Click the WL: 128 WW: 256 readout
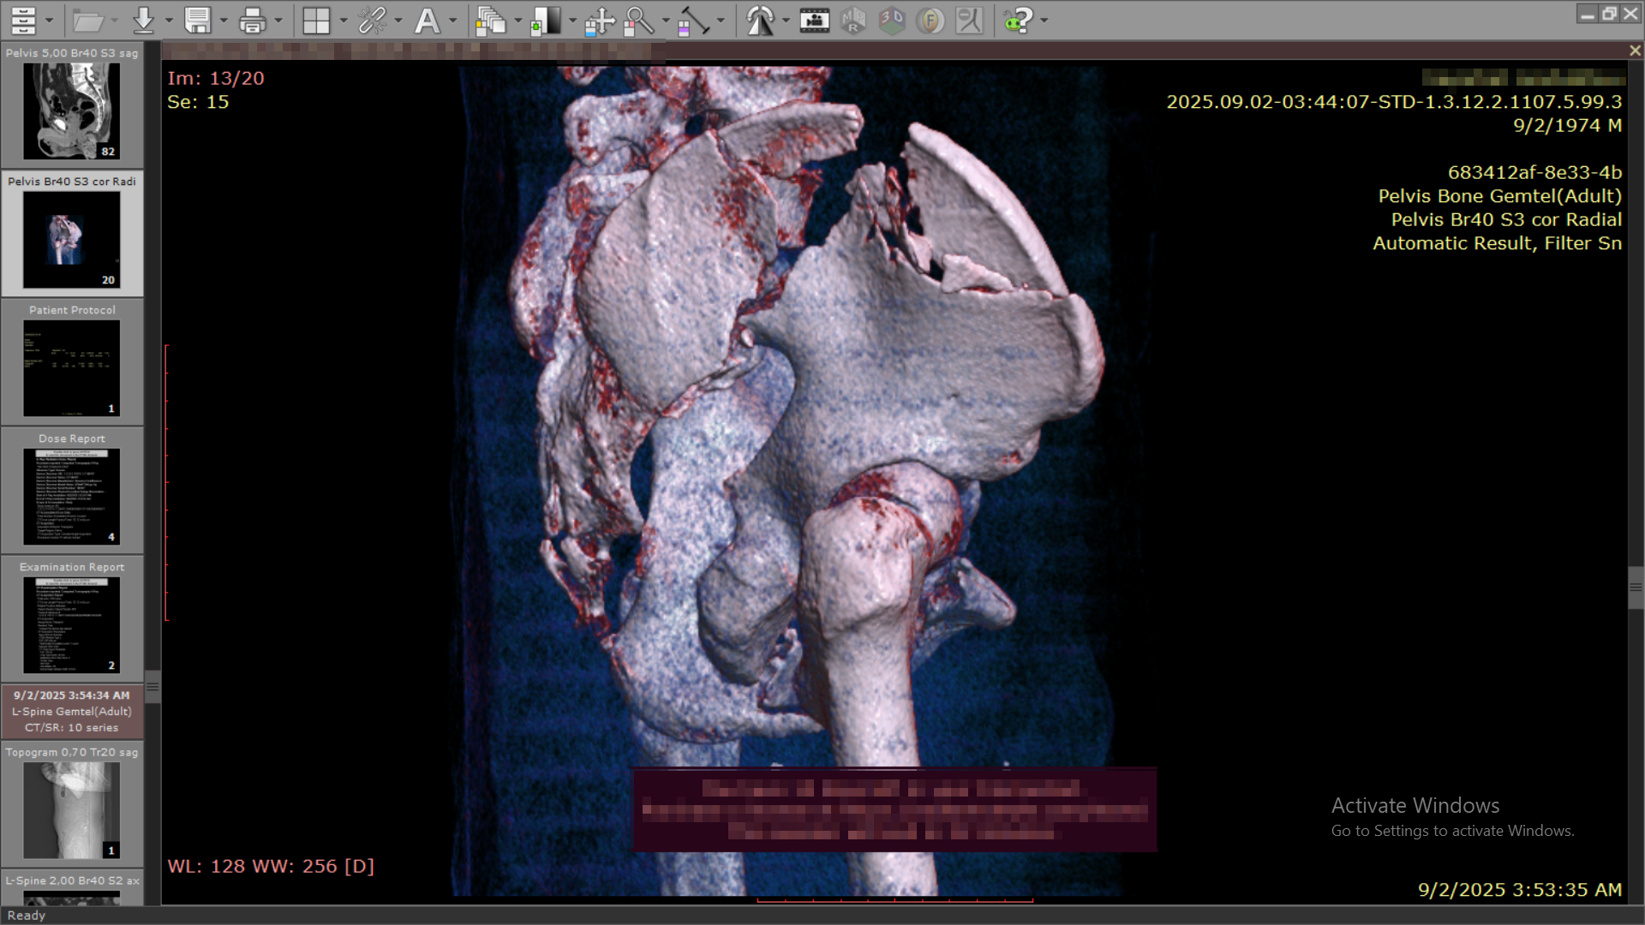 click(271, 866)
